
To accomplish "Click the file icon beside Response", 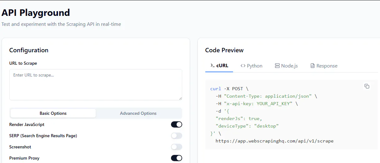I will (x=312, y=66).
